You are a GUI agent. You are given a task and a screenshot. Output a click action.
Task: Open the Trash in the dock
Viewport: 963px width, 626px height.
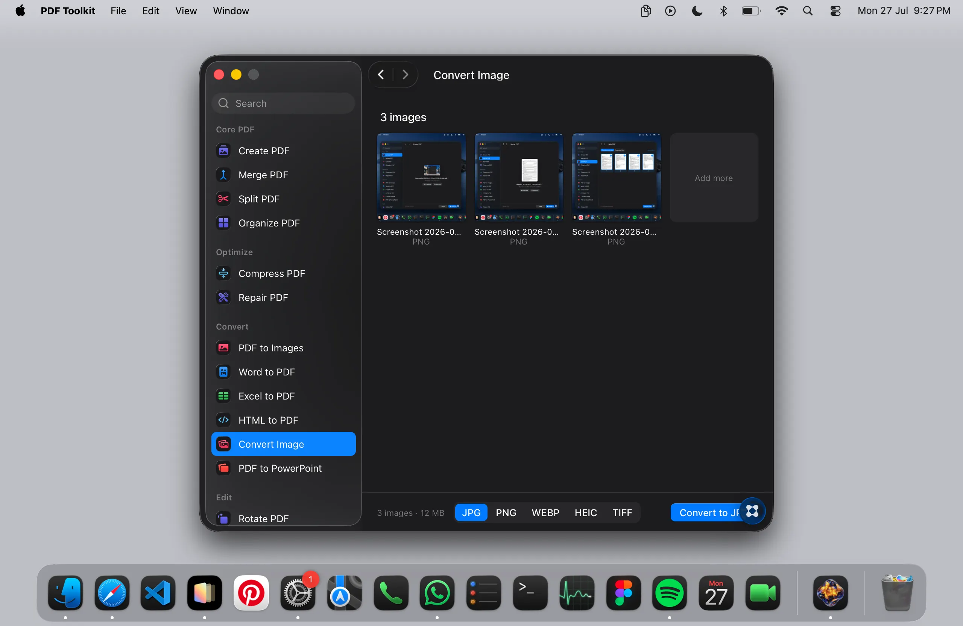click(897, 593)
